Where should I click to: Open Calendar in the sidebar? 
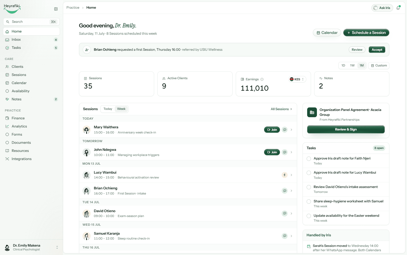[x=31, y=83]
